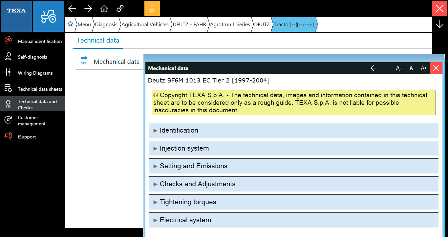This screenshot has height=237, width=448.
Task: Click the tractor vehicle category icon
Action: 48,16
